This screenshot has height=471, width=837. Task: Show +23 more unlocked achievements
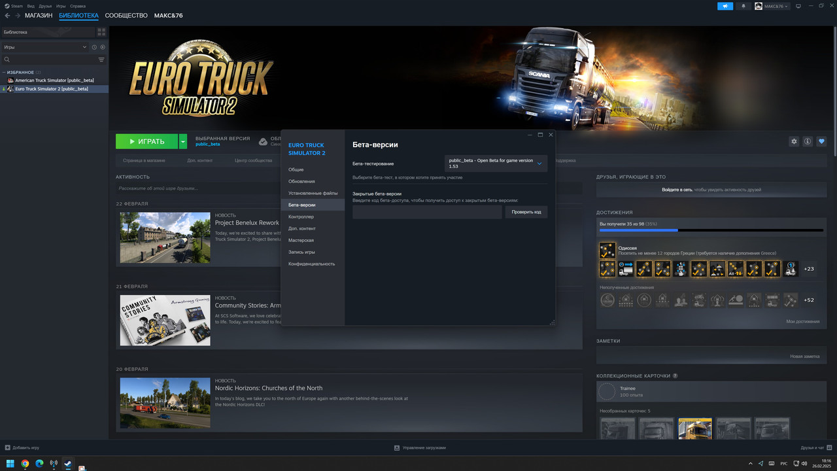pos(809,269)
